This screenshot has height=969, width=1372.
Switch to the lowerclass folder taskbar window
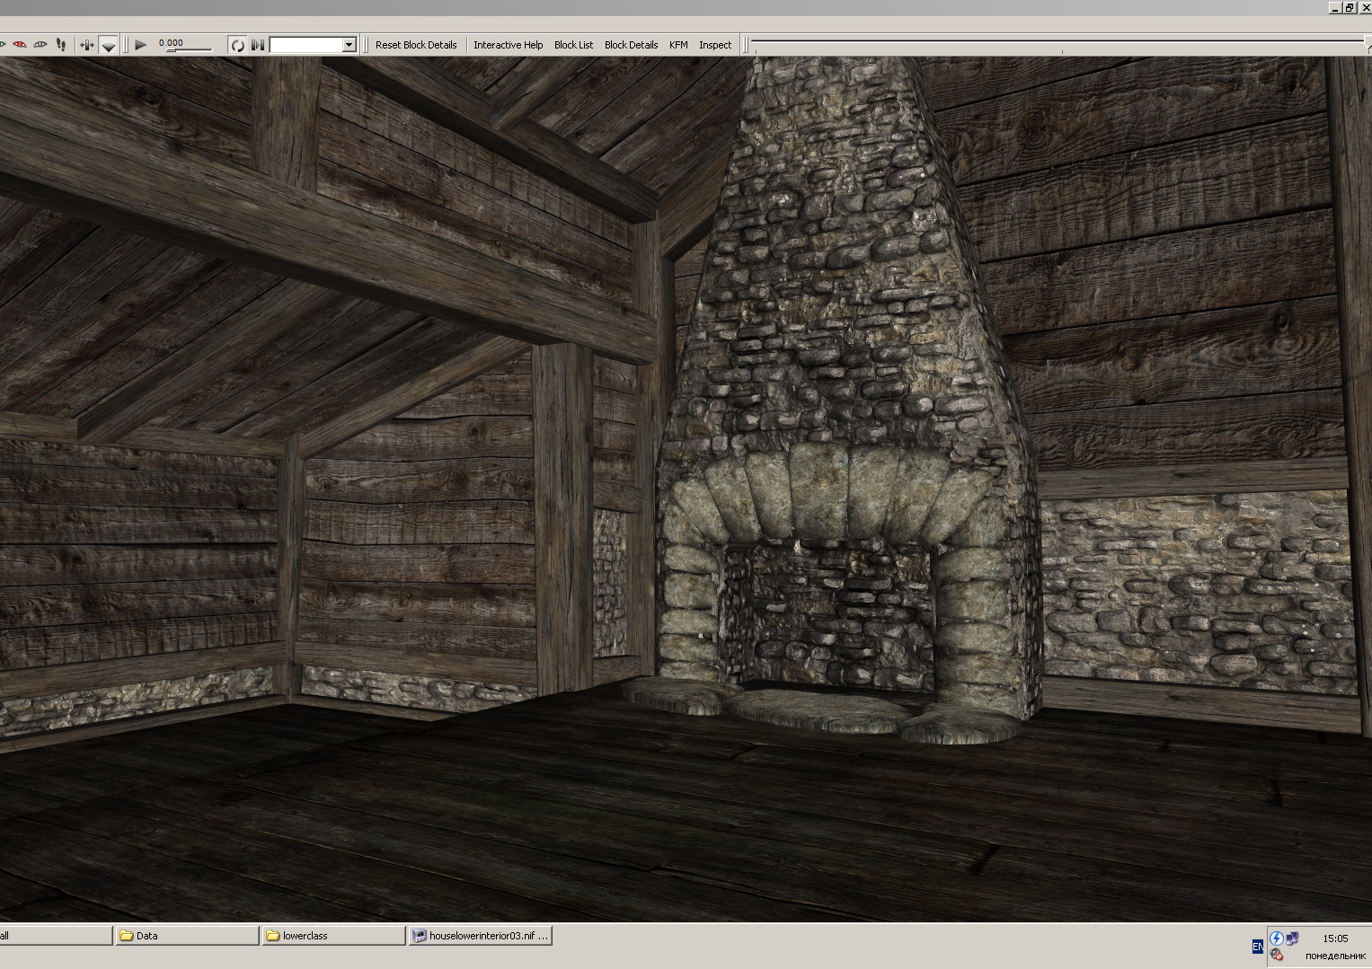coord(332,936)
